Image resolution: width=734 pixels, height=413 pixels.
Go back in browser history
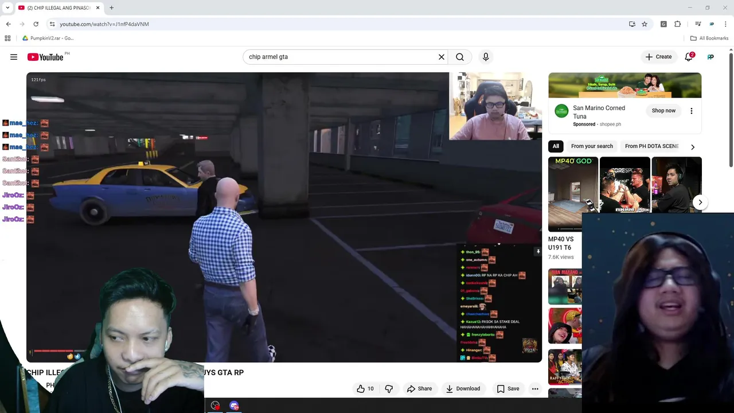tap(8, 24)
